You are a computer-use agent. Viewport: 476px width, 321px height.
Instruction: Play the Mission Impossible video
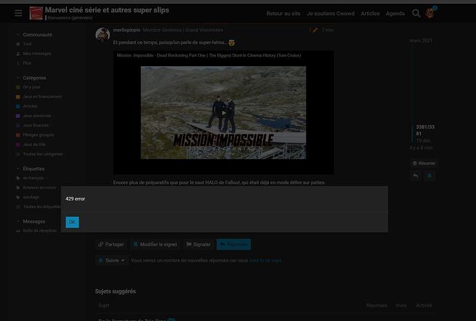tap(224, 113)
